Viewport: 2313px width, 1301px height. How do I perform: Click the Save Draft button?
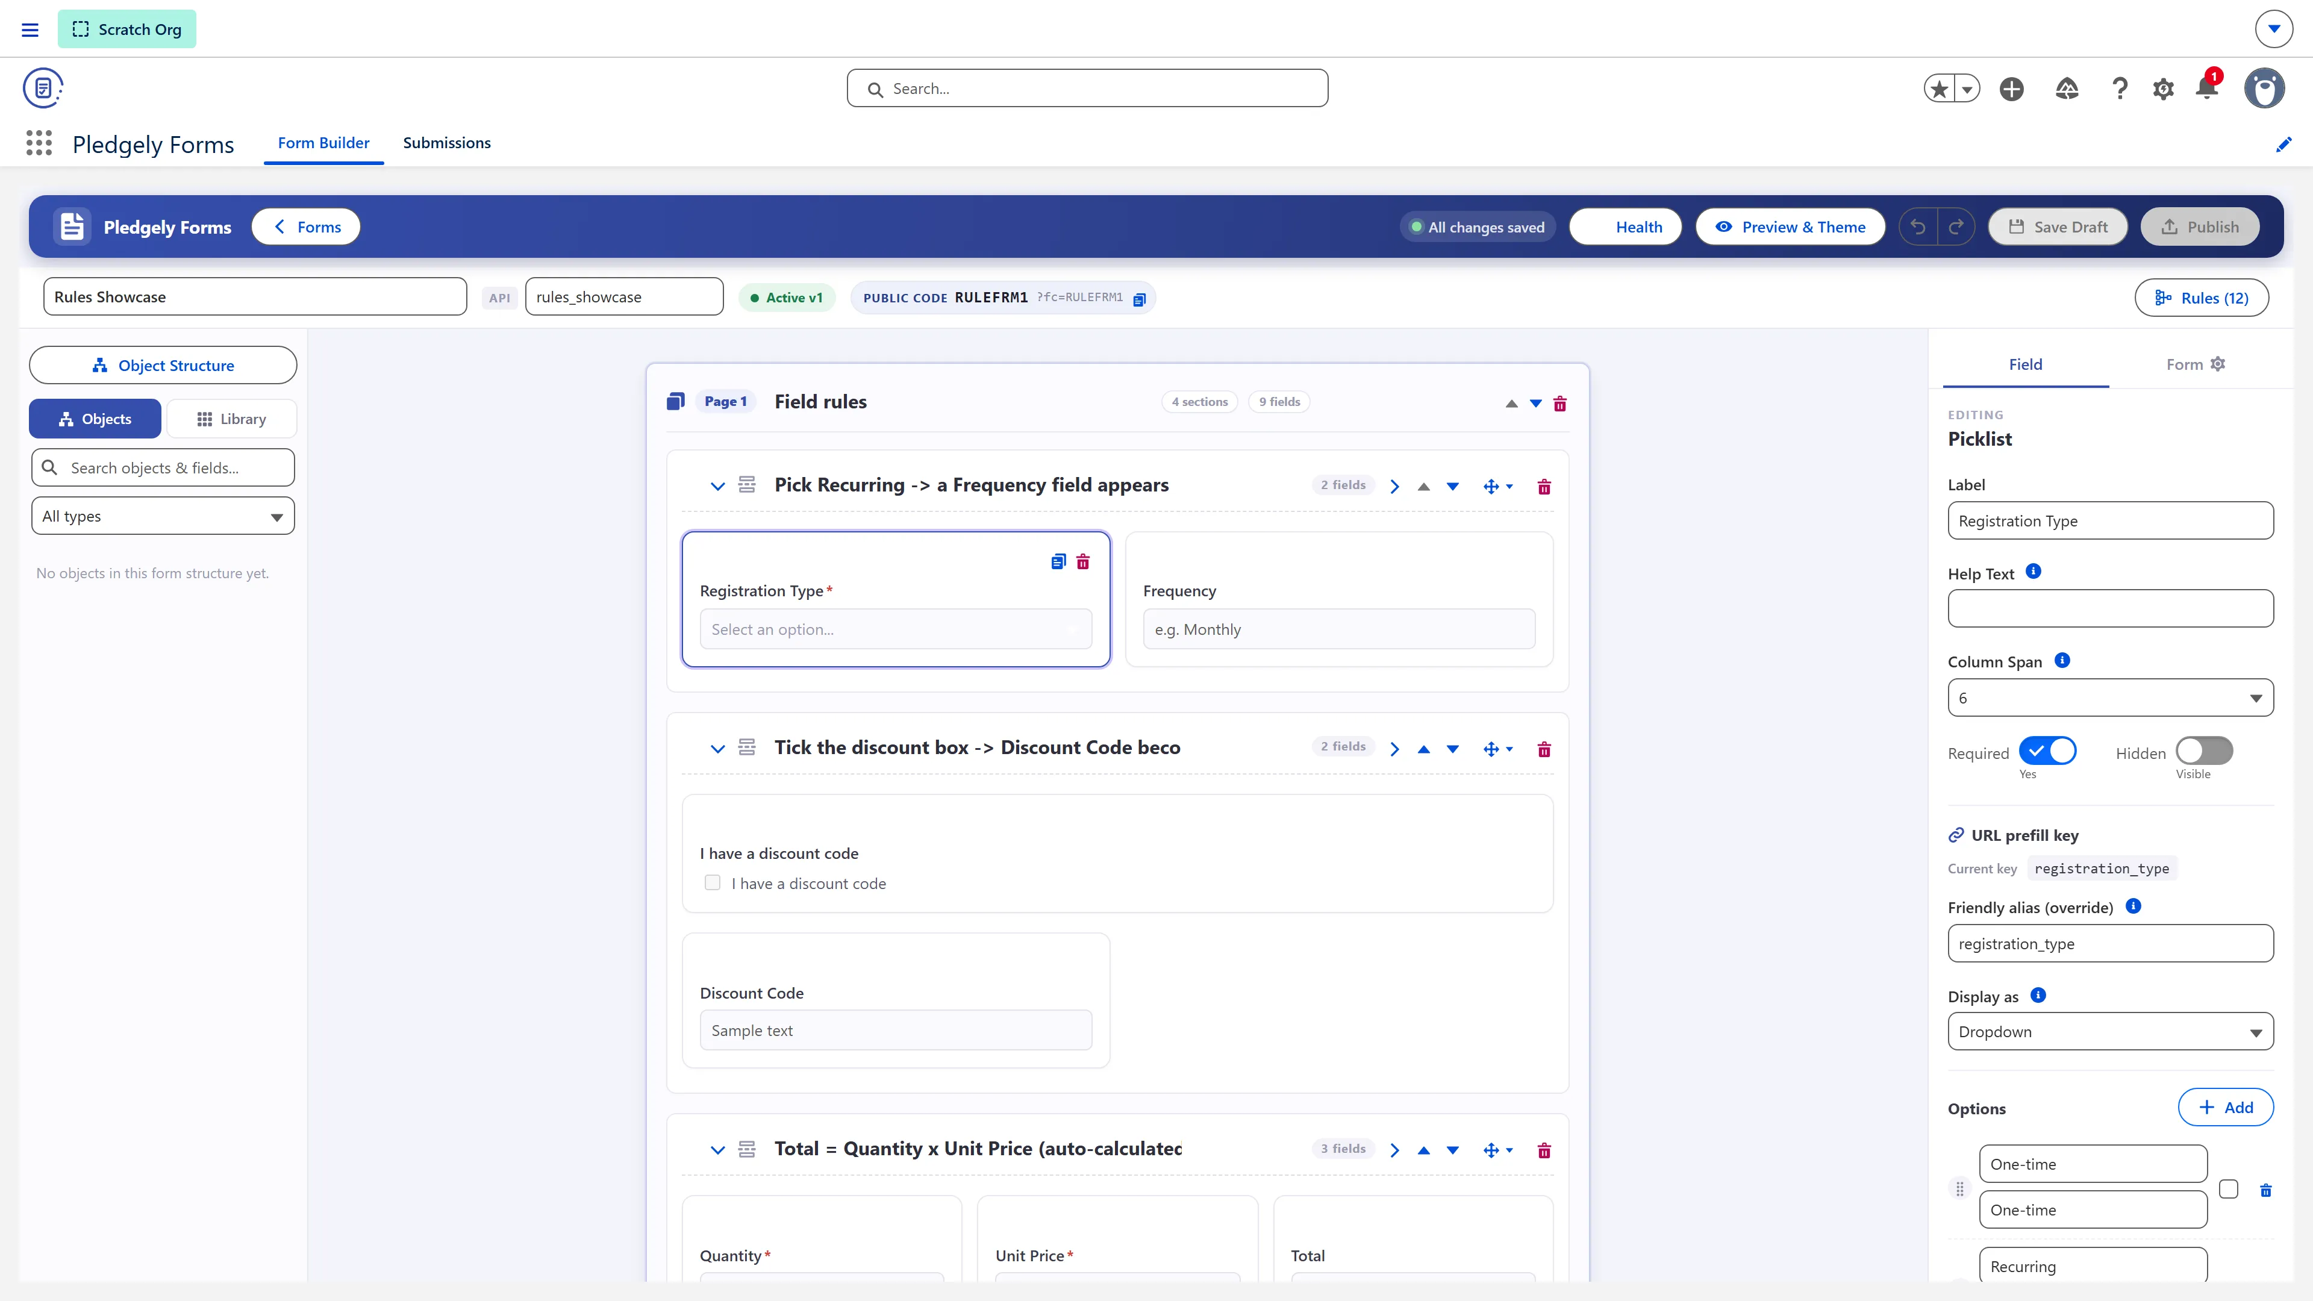(x=2057, y=227)
